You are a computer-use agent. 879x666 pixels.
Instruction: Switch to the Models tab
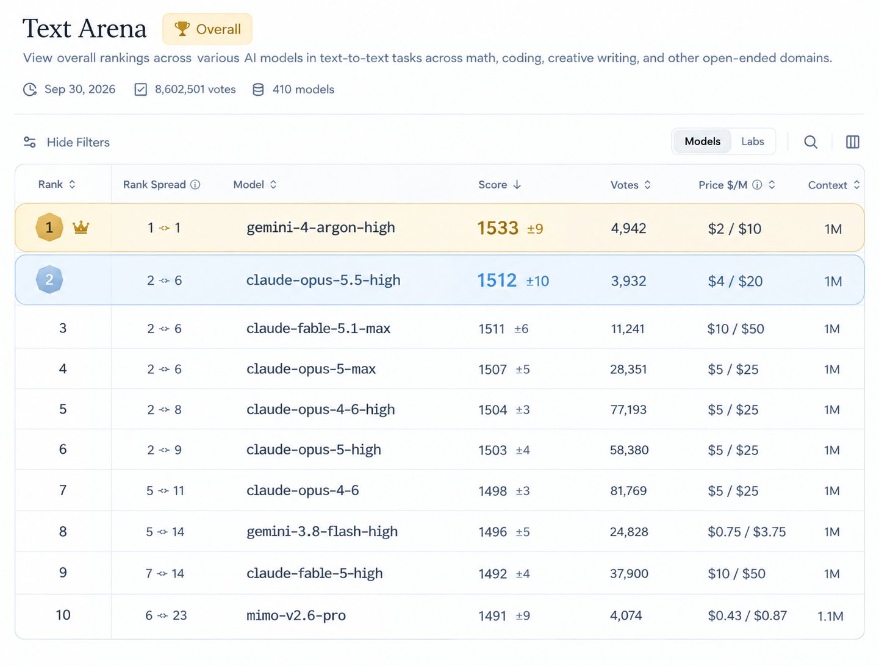tap(702, 141)
